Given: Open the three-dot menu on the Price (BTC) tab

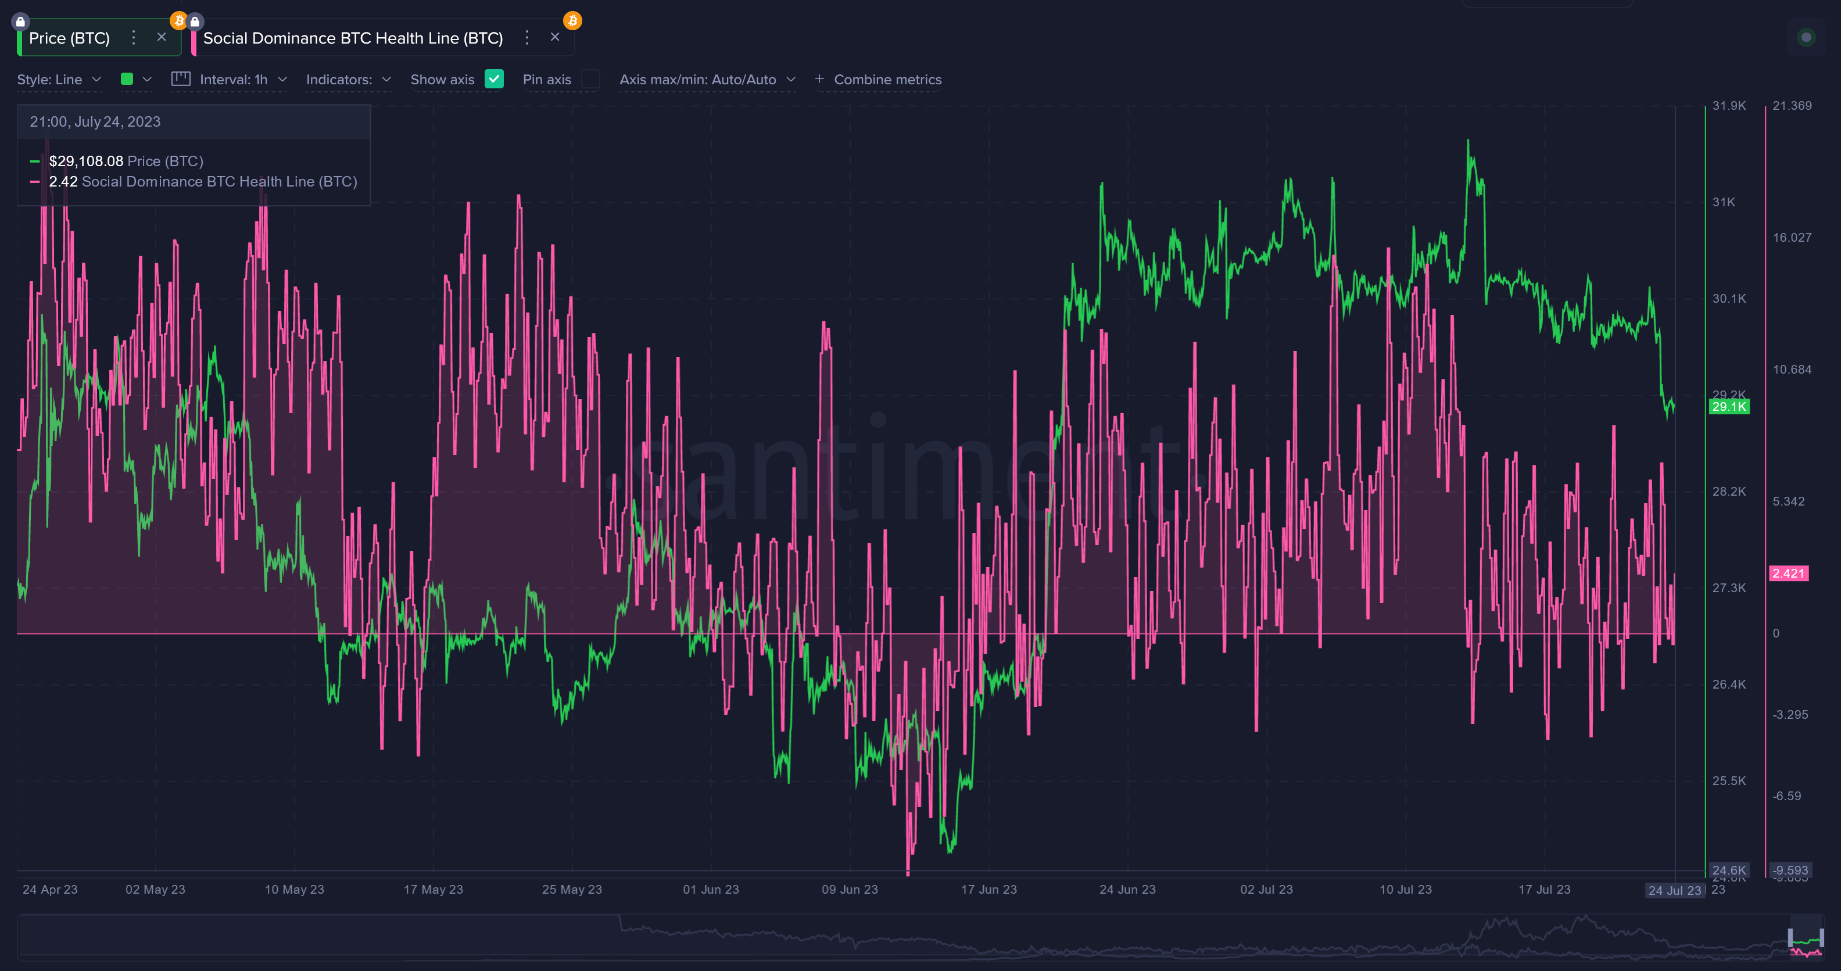Looking at the screenshot, I should 134,38.
